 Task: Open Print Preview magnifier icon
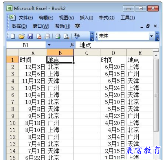[66, 36]
